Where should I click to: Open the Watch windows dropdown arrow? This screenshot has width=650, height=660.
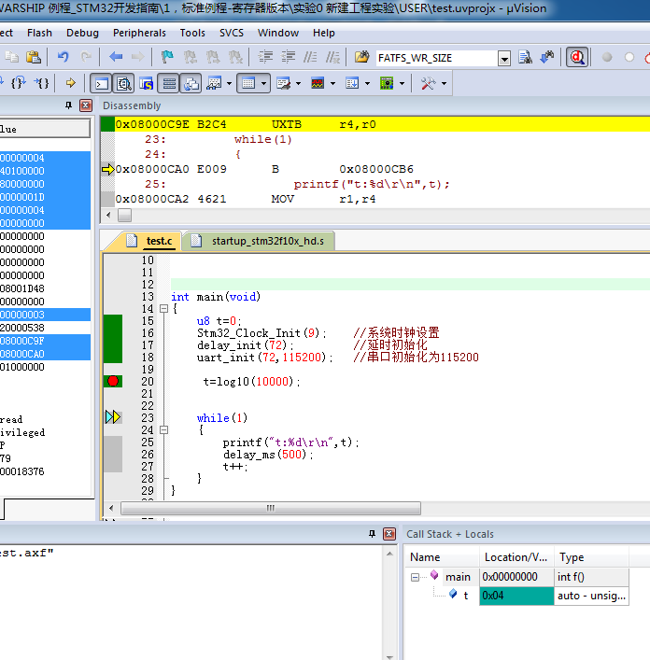tap(229, 83)
